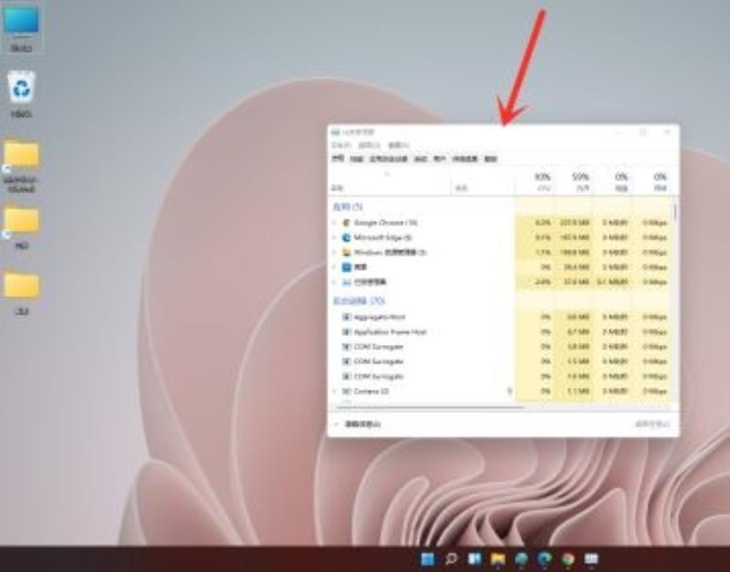
Task: Click the Google Chrome icon in the process list
Action: pos(346,223)
